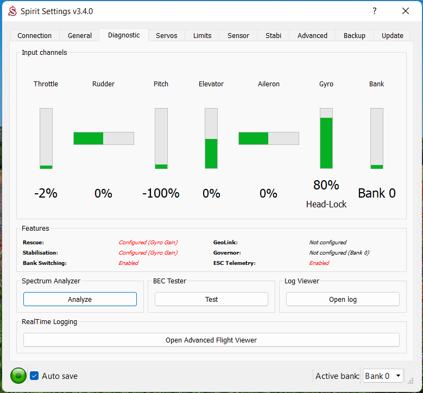The image size is (423, 393).
Task: Switch to the Connection tab
Action: (x=35, y=36)
